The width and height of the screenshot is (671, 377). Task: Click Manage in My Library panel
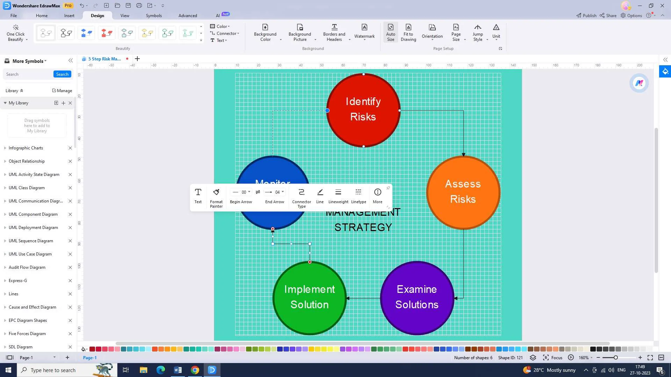pos(62,90)
